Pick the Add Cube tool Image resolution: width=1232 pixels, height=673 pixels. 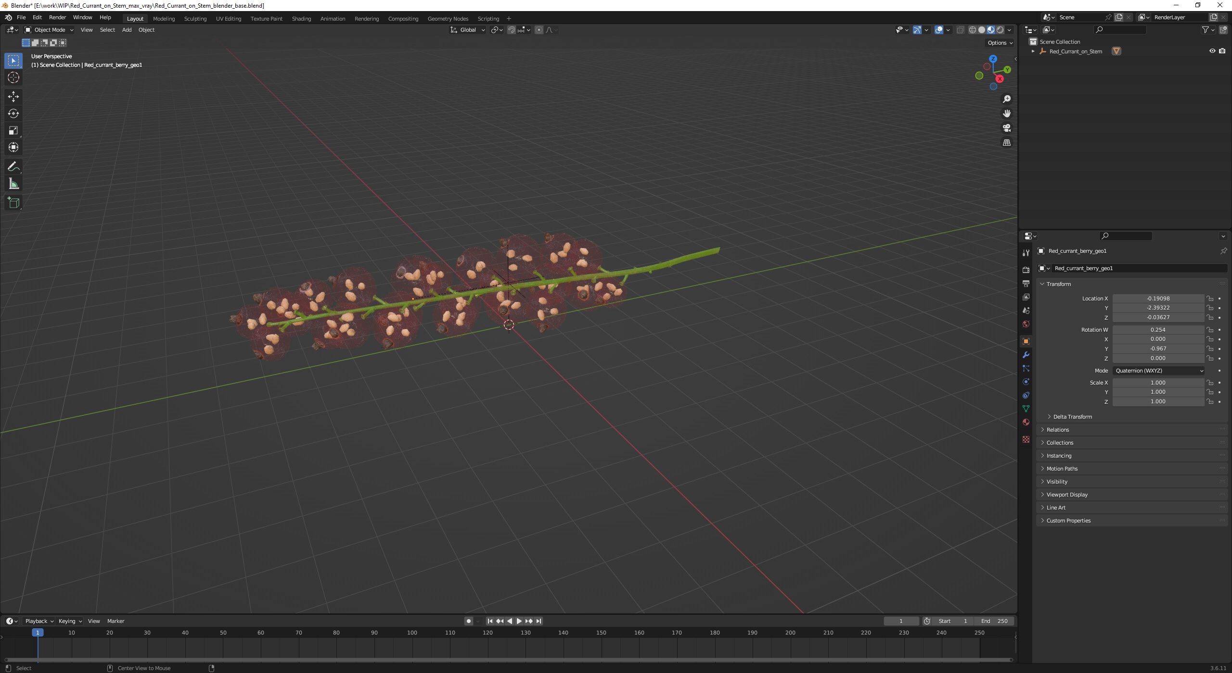pos(13,203)
